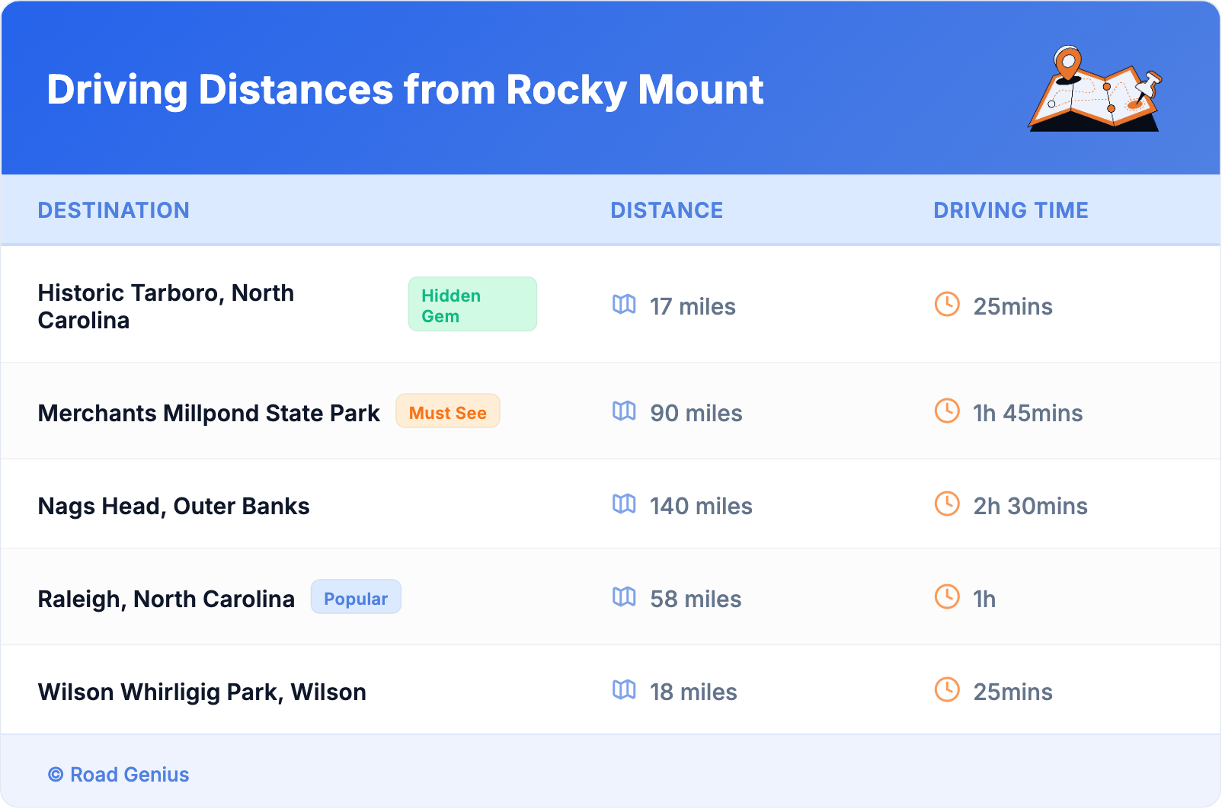This screenshot has height=809, width=1222.
Task: Click map icon beside 18 miles
Action: tap(624, 690)
